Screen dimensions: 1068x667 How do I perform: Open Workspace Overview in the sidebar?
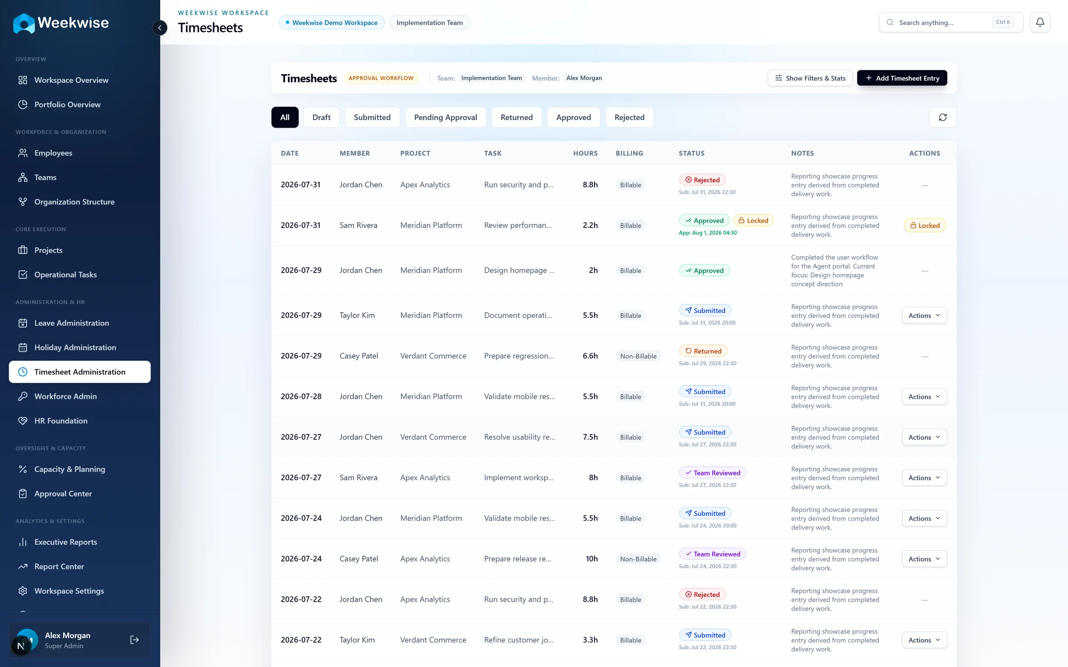[x=80, y=80]
